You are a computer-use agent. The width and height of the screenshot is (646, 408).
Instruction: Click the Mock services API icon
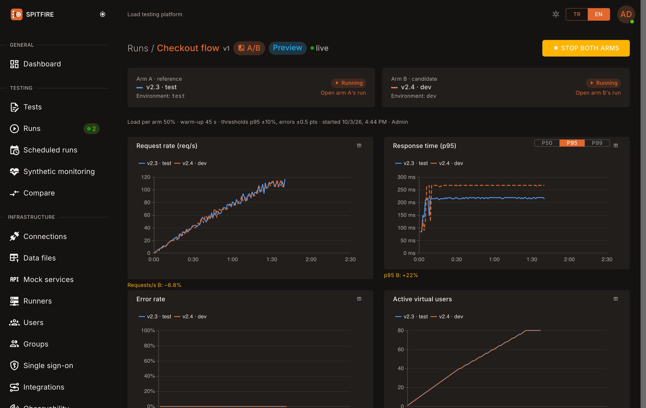point(14,280)
